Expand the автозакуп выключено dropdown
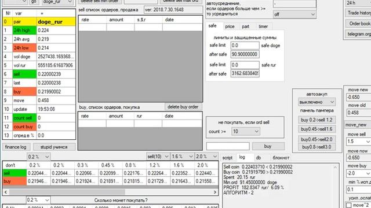371x208 pixels. [317, 102]
